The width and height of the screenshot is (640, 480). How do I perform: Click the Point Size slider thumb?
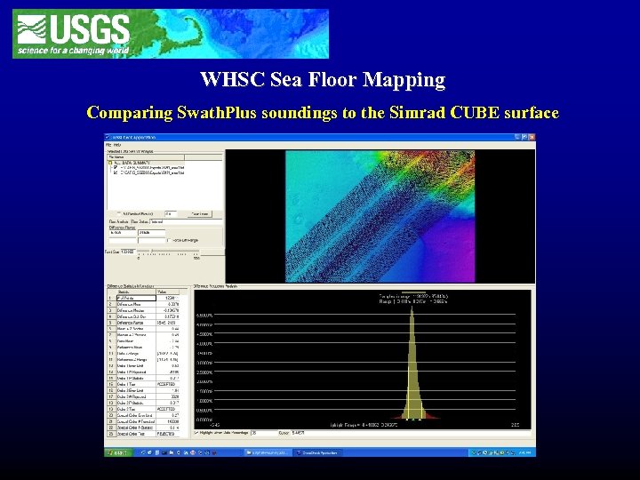[152, 251]
